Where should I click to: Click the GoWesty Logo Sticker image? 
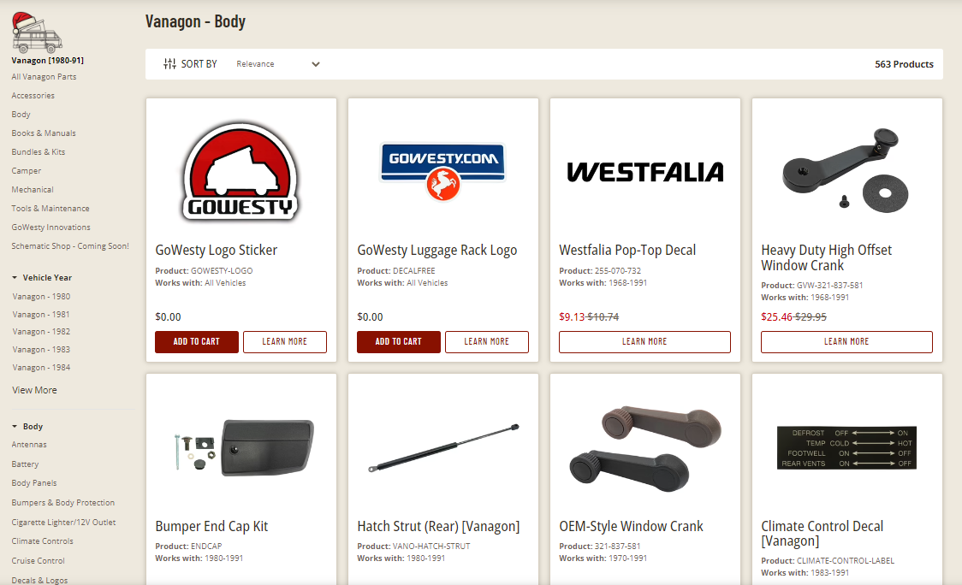240,172
